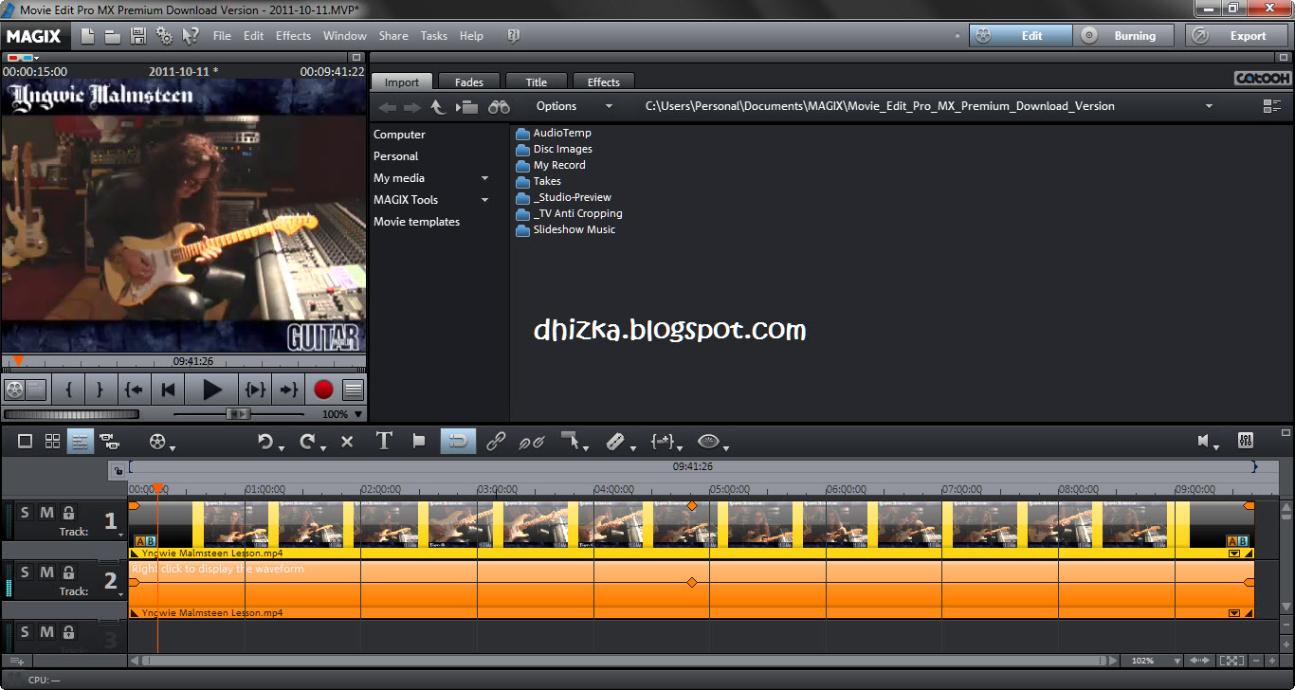The image size is (1295, 690).
Task: Open the path dropdown in the Import browser
Action: pos(1209,106)
